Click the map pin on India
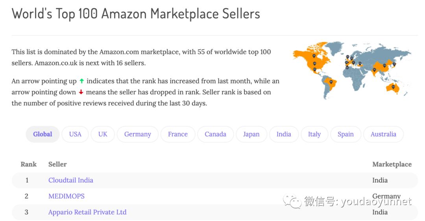425x221 pixels. click(x=374, y=70)
